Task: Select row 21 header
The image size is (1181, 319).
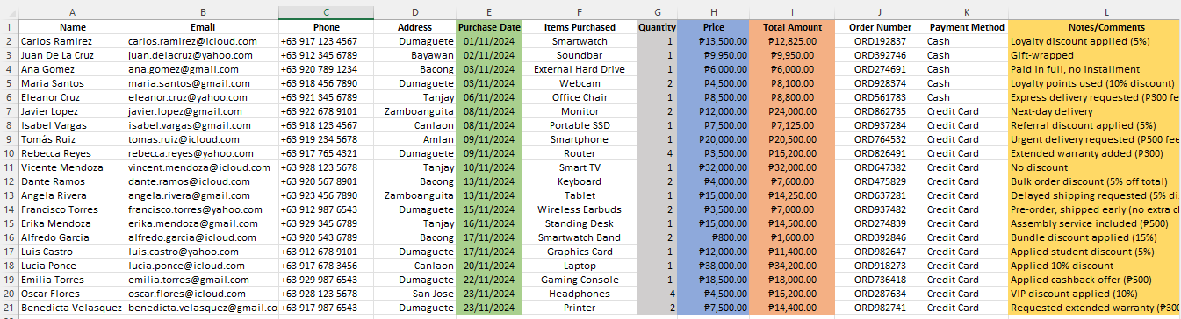Action: pyautogui.click(x=8, y=308)
